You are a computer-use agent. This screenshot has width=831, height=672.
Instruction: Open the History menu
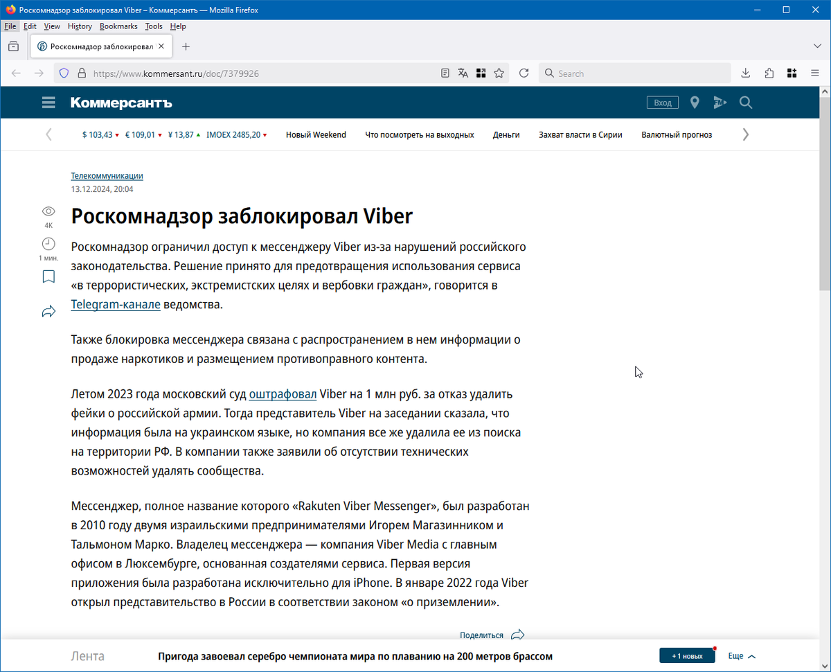(80, 26)
